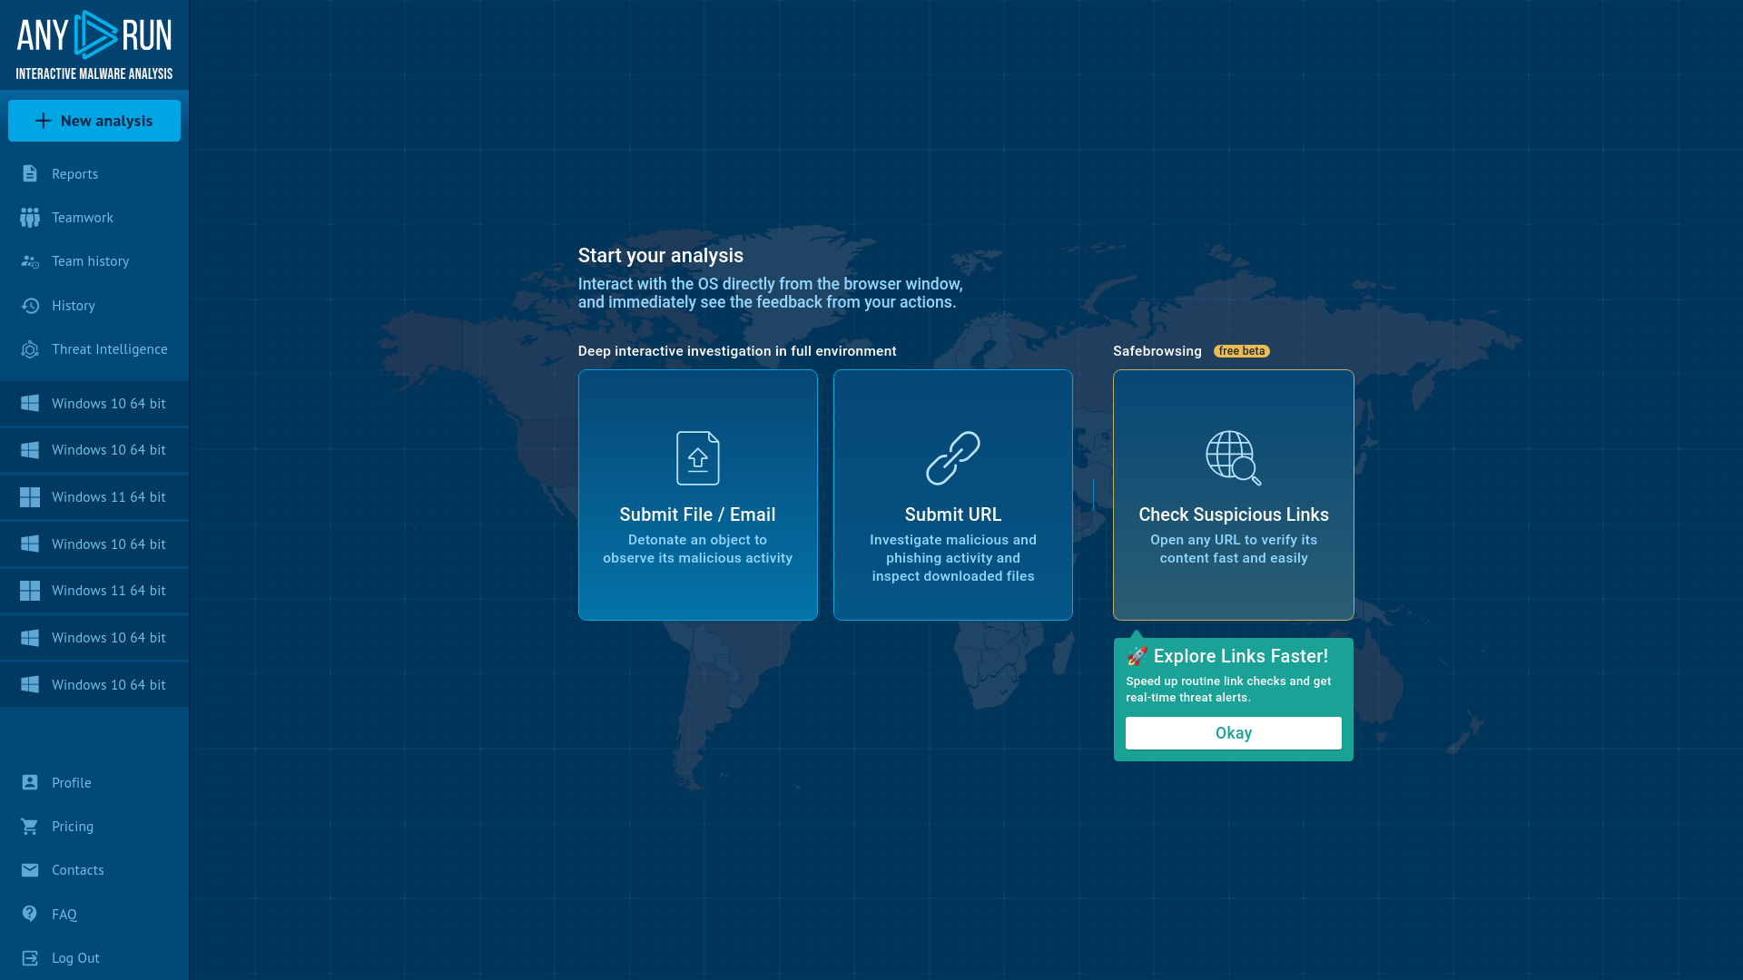
Task: Click Log Out in the sidebar
Action: 75,958
